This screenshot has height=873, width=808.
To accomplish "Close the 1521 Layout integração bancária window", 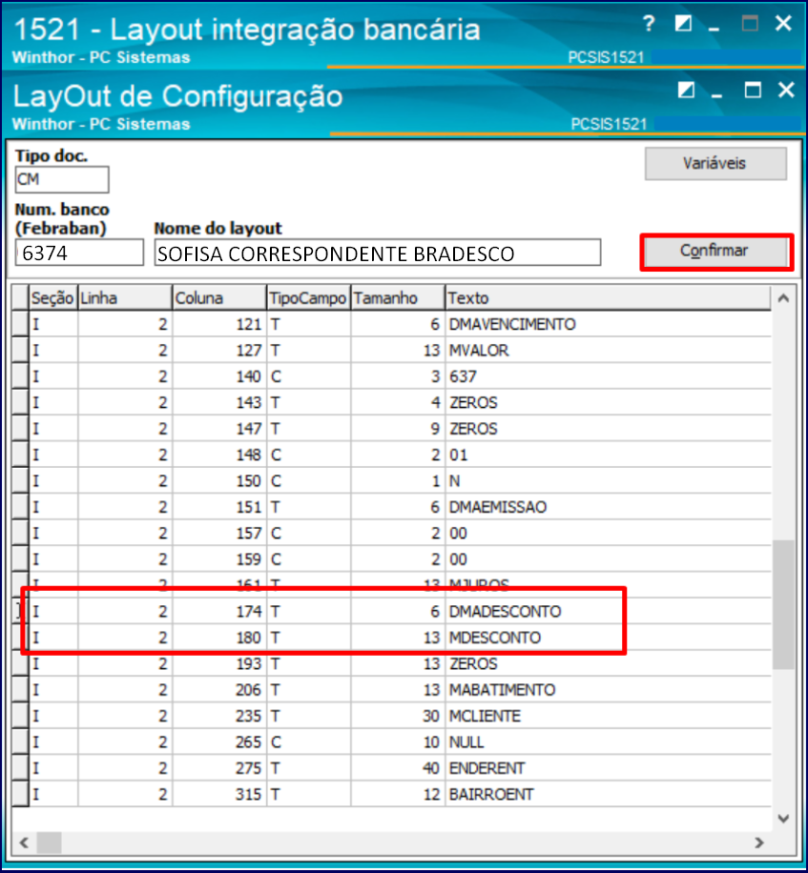I will [x=783, y=24].
